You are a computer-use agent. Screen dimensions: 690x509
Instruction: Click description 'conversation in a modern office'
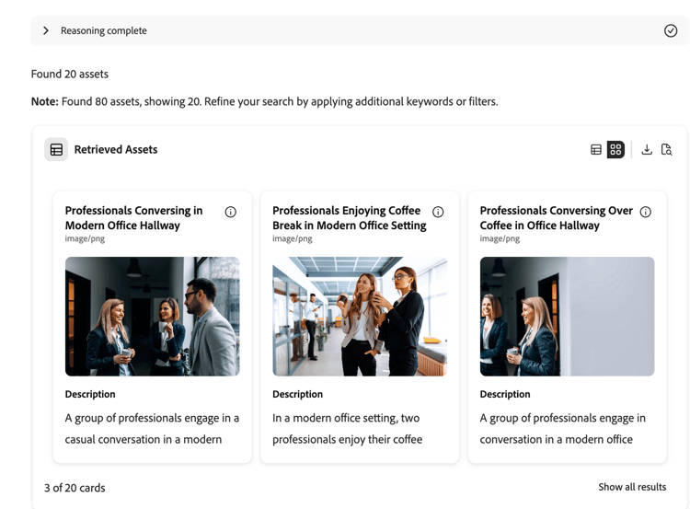(x=557, y=439)
